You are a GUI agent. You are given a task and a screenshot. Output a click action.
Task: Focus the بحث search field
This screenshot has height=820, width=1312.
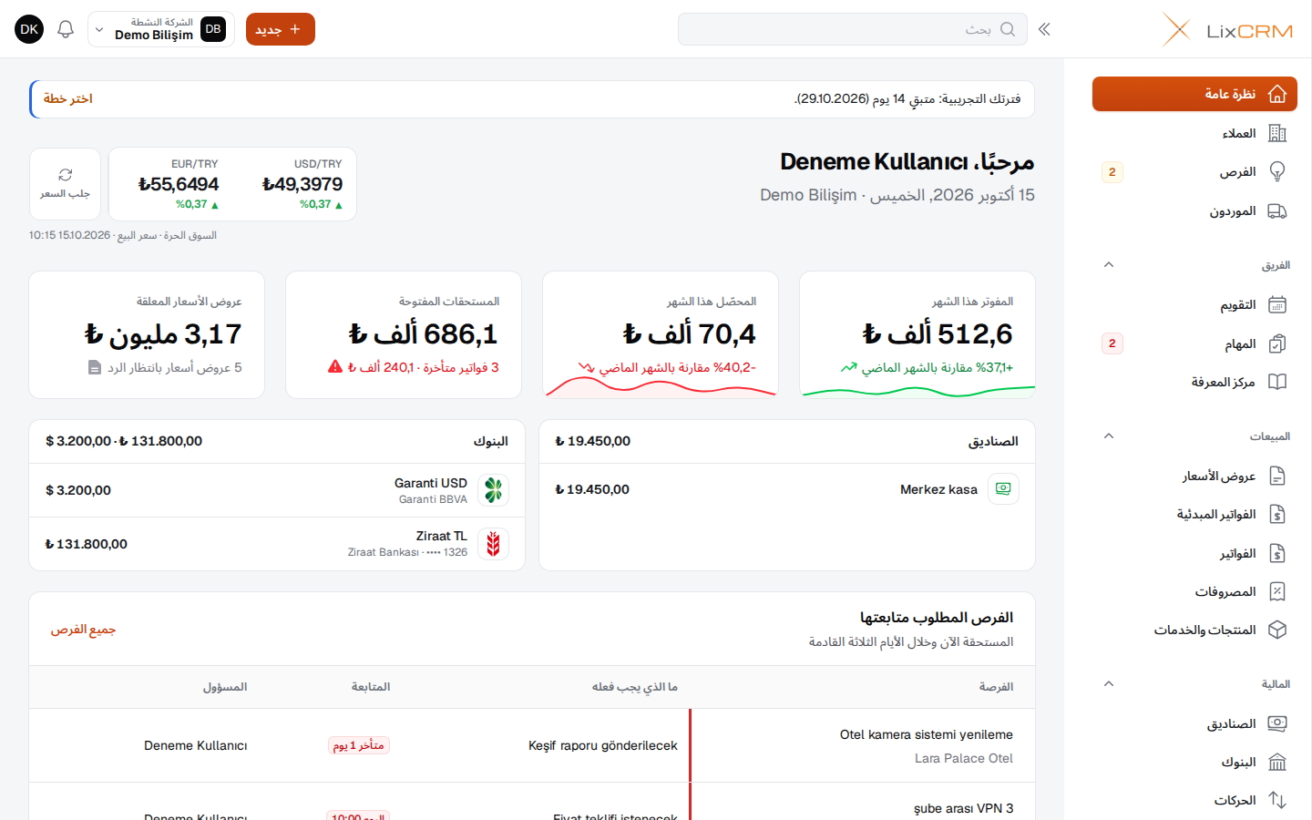[853, 29]
